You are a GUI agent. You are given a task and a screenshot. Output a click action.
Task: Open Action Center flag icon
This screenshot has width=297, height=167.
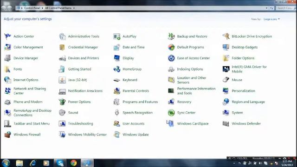[7, 36]
